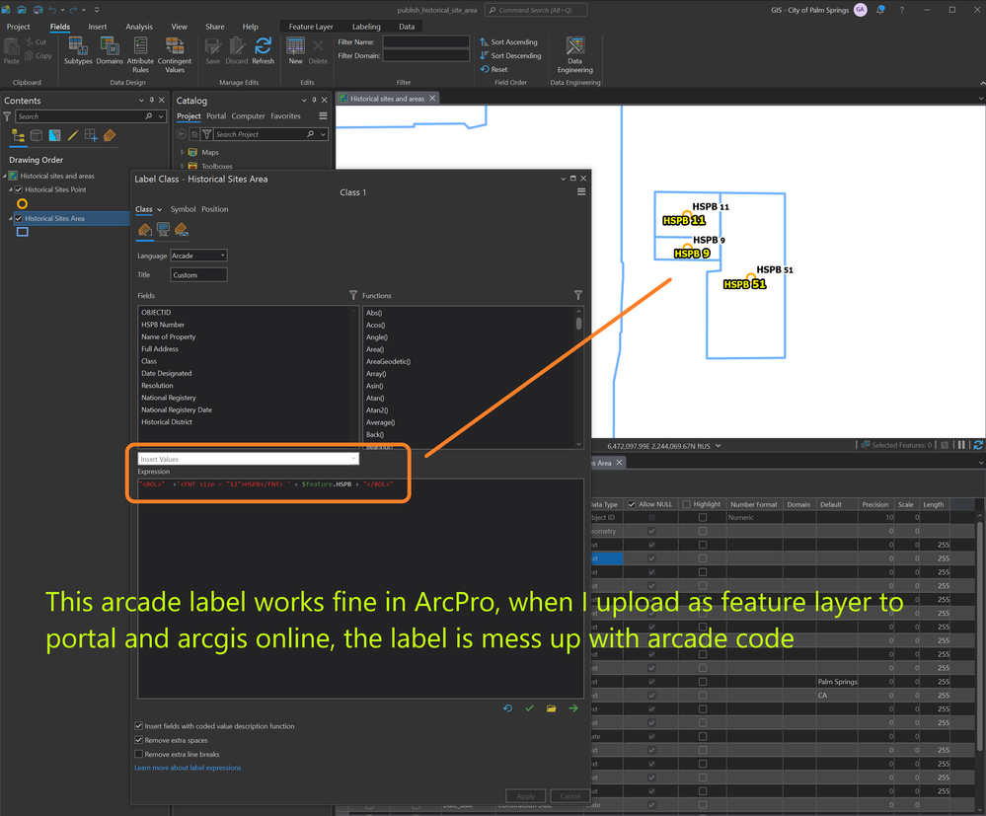The width and height of the screenshot is (986, 816).
Task: Uncheck Remove extra spaces
Action: (139, 740)
